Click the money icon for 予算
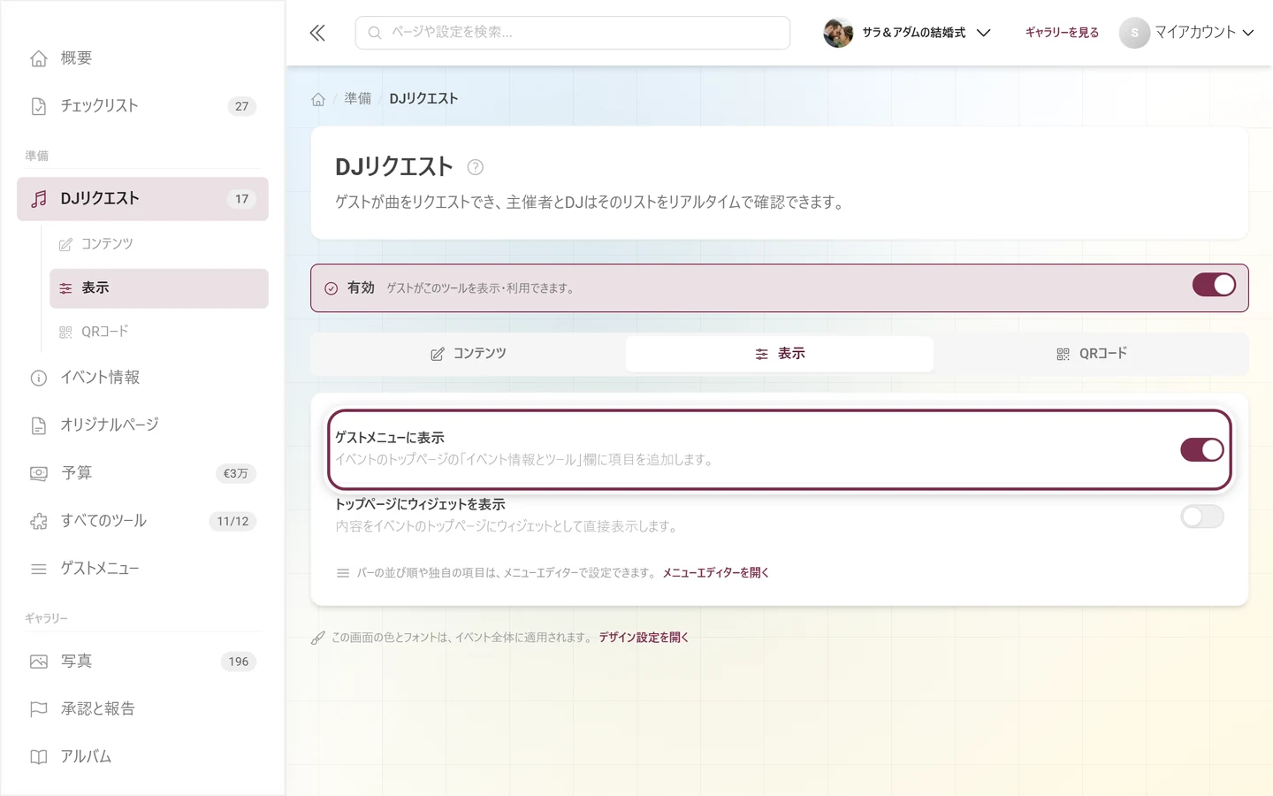The width and height of the screenshot is (1273, 796). point(39,473)
